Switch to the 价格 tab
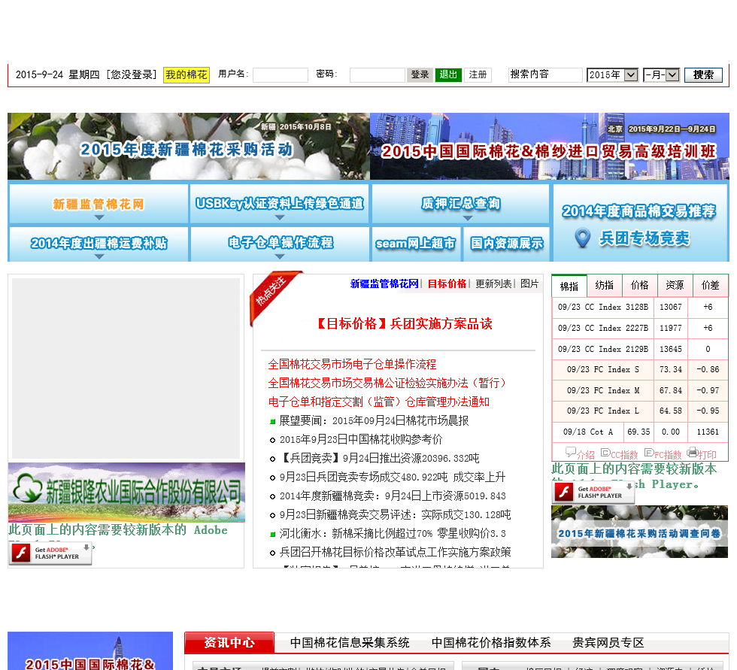Image resolution: width=737 pixels, height=670 pixels. point(640,285)
